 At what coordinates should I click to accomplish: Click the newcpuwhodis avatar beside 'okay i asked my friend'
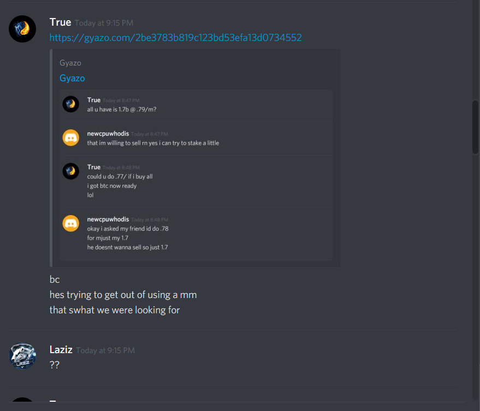(70, 223)
